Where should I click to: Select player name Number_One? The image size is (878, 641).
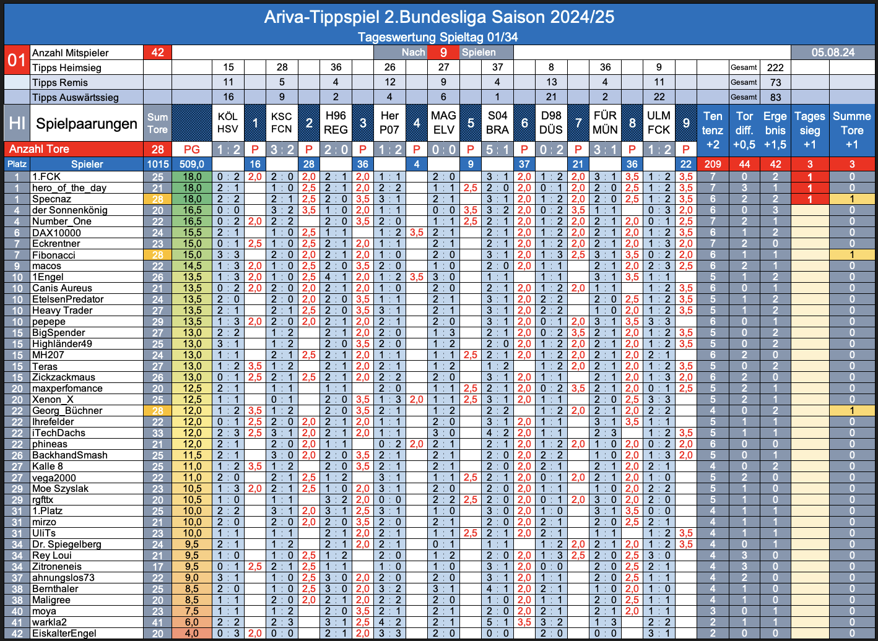[x=62, y=221]
